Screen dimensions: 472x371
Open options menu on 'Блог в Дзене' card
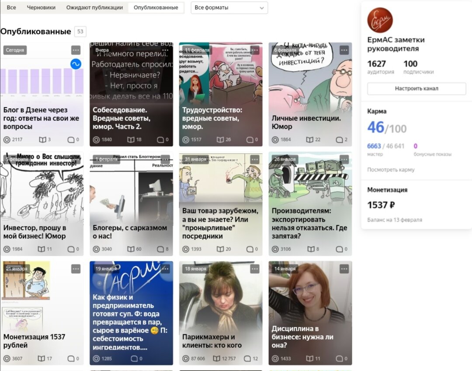pos(76,50)
